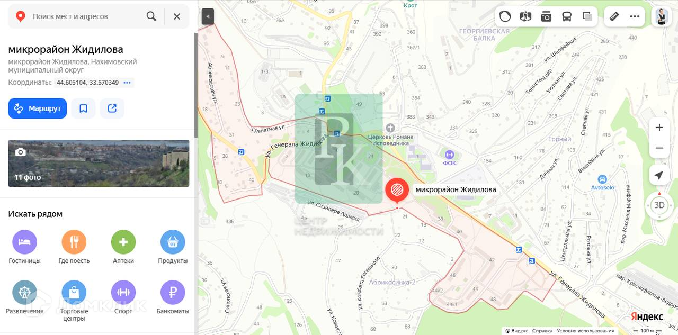Locate me with the arrow icon

[659, 175]
